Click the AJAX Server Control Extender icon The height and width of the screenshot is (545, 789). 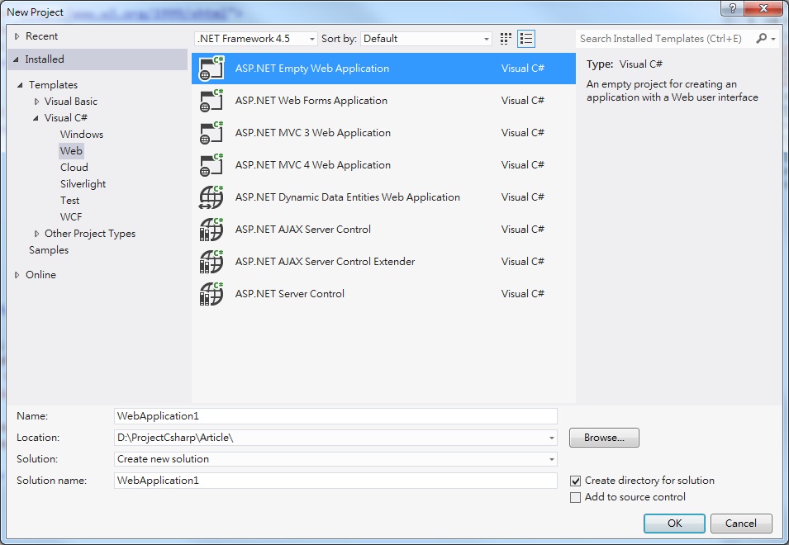pyautogui.click(x=212, y=262)
